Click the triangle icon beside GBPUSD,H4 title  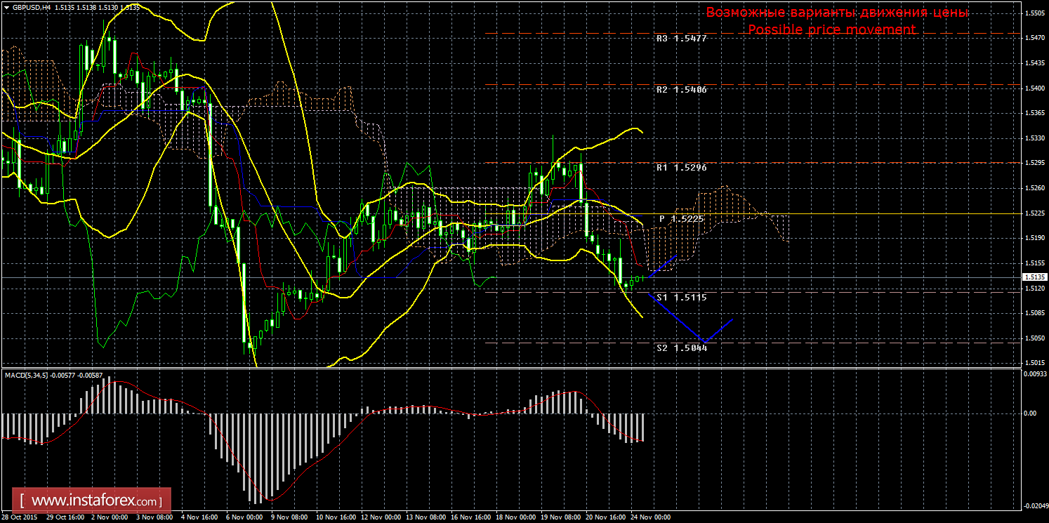point(6,7)
